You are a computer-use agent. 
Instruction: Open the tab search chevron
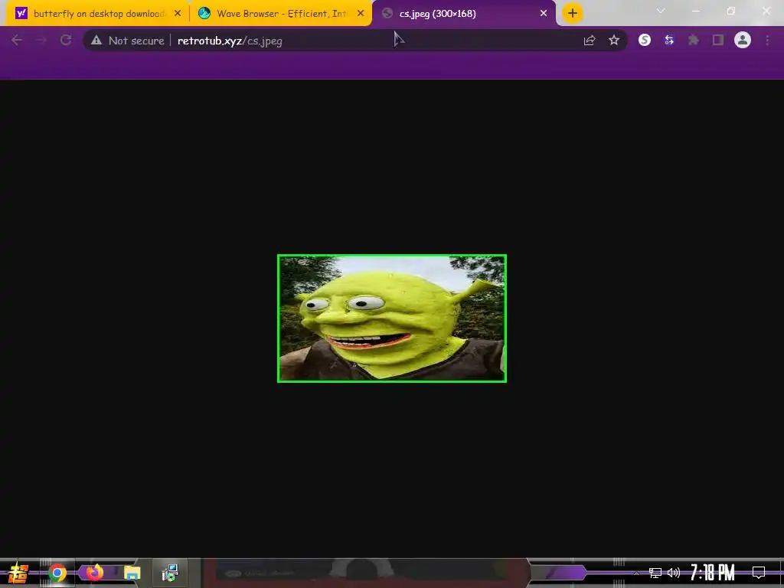coord(661,11)
